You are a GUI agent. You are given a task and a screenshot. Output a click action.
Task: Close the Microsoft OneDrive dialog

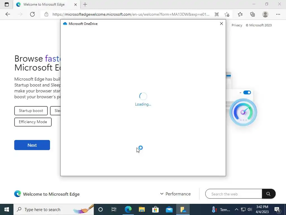(x=221, y=24)
